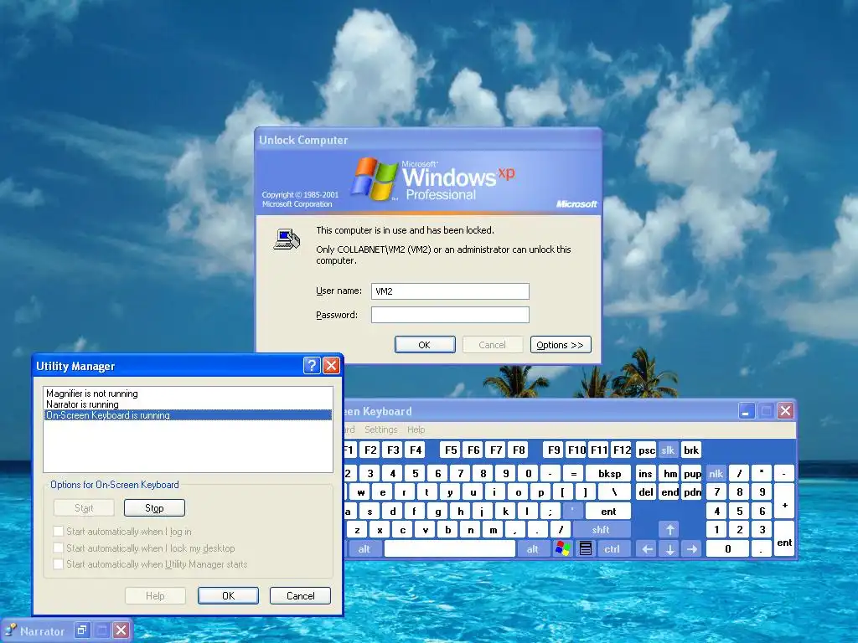Click the Narrator title bar icon

tap(10, 630)
